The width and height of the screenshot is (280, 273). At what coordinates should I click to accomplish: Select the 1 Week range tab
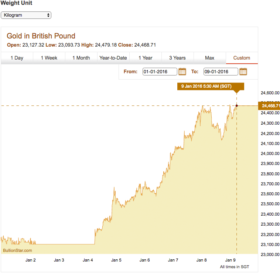(x=49, y=58)
